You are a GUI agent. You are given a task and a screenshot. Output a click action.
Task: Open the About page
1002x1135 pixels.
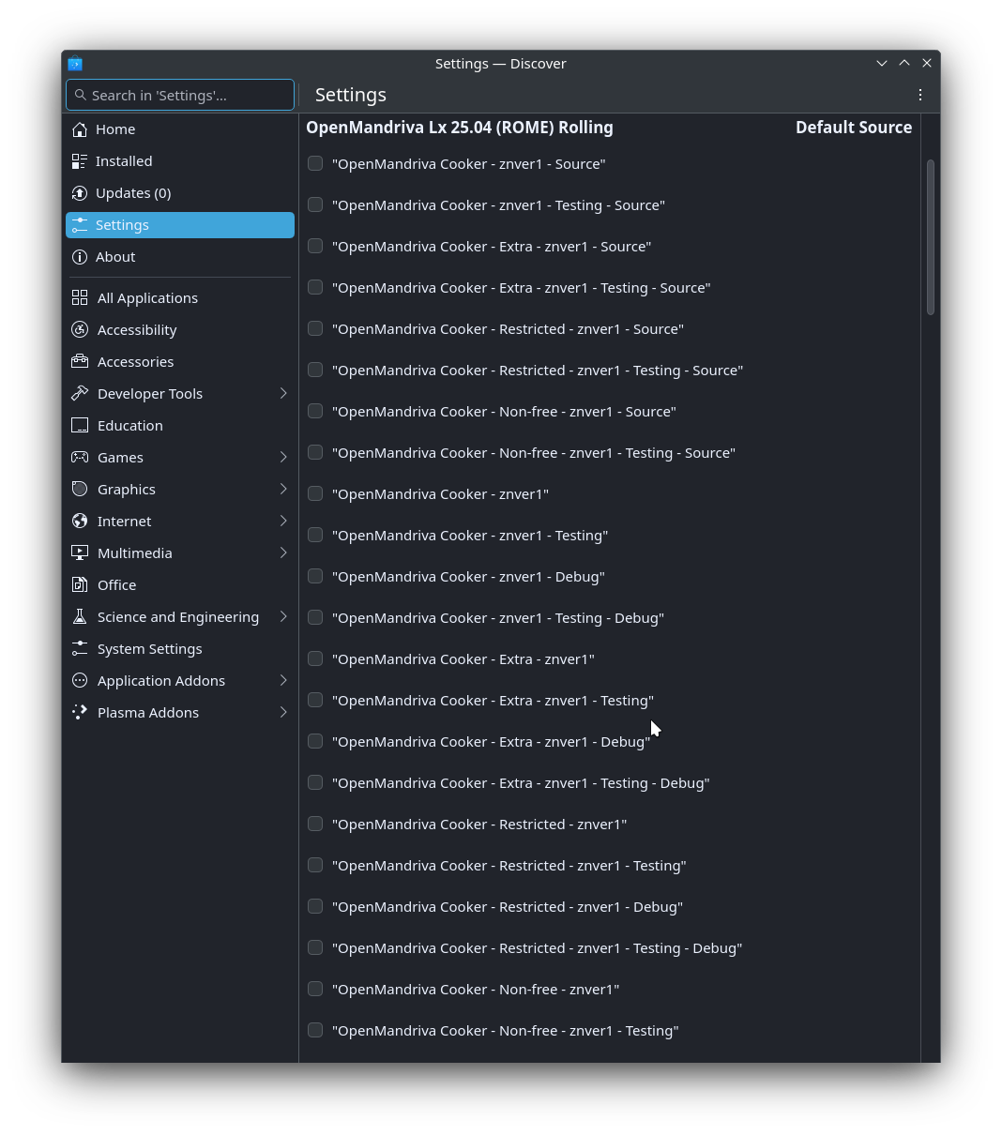coord(180,257)
